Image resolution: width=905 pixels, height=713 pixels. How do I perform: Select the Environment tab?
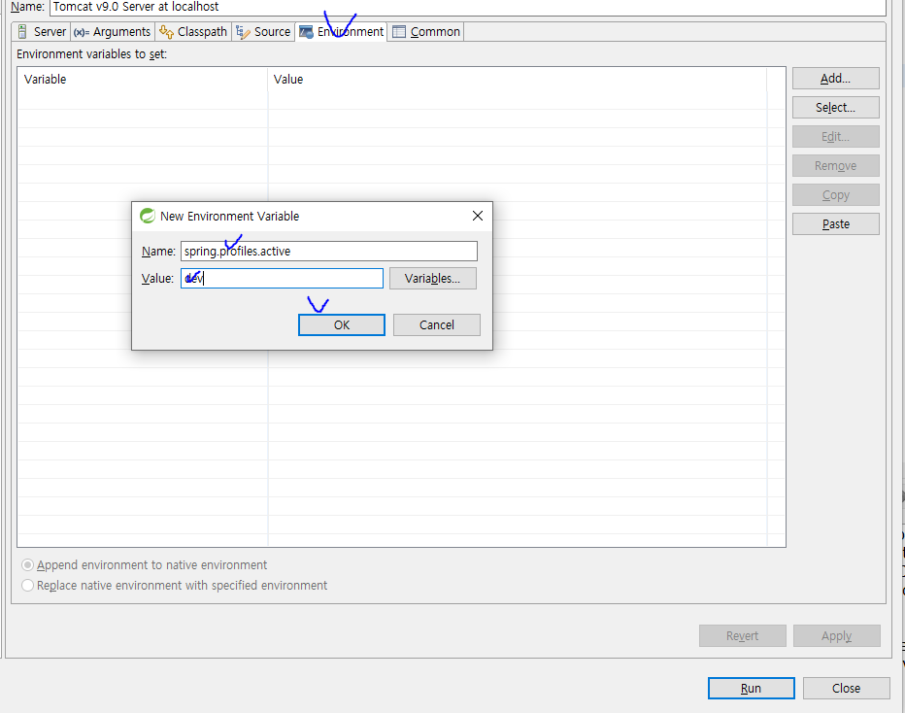[x=341, y=32]
